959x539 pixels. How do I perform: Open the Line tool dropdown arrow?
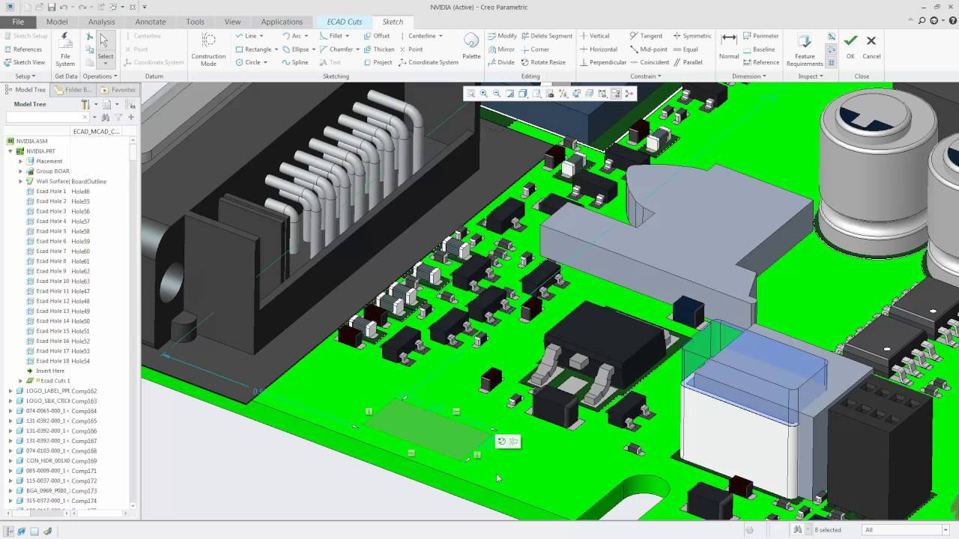tap(261, 36)
